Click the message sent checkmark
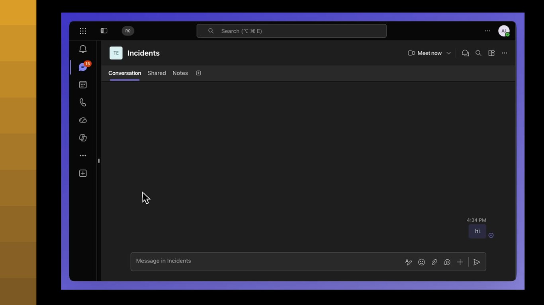Viewport: 544px width, 305px height. (491, 236)
